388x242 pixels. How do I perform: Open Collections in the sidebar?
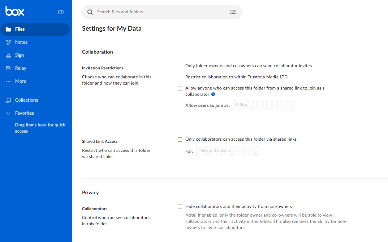pyautogui.click(x=26, y=100)
